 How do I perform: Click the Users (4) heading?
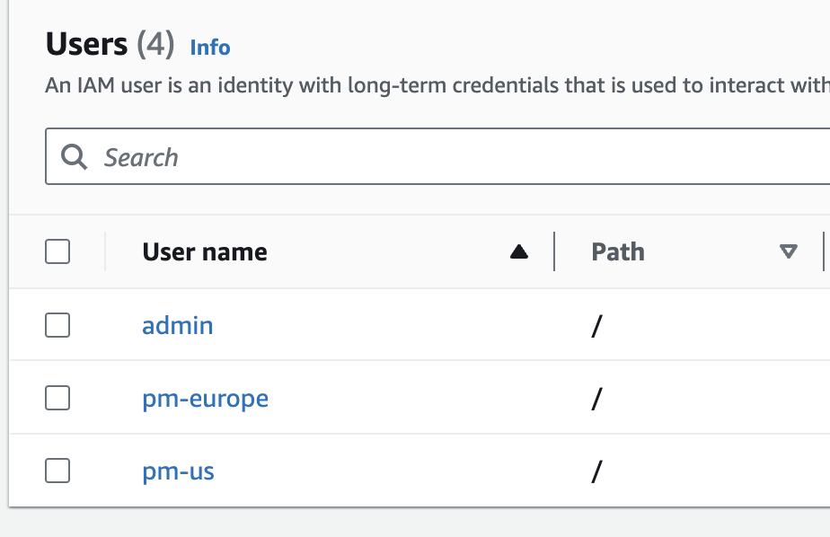tap(110, 44)
